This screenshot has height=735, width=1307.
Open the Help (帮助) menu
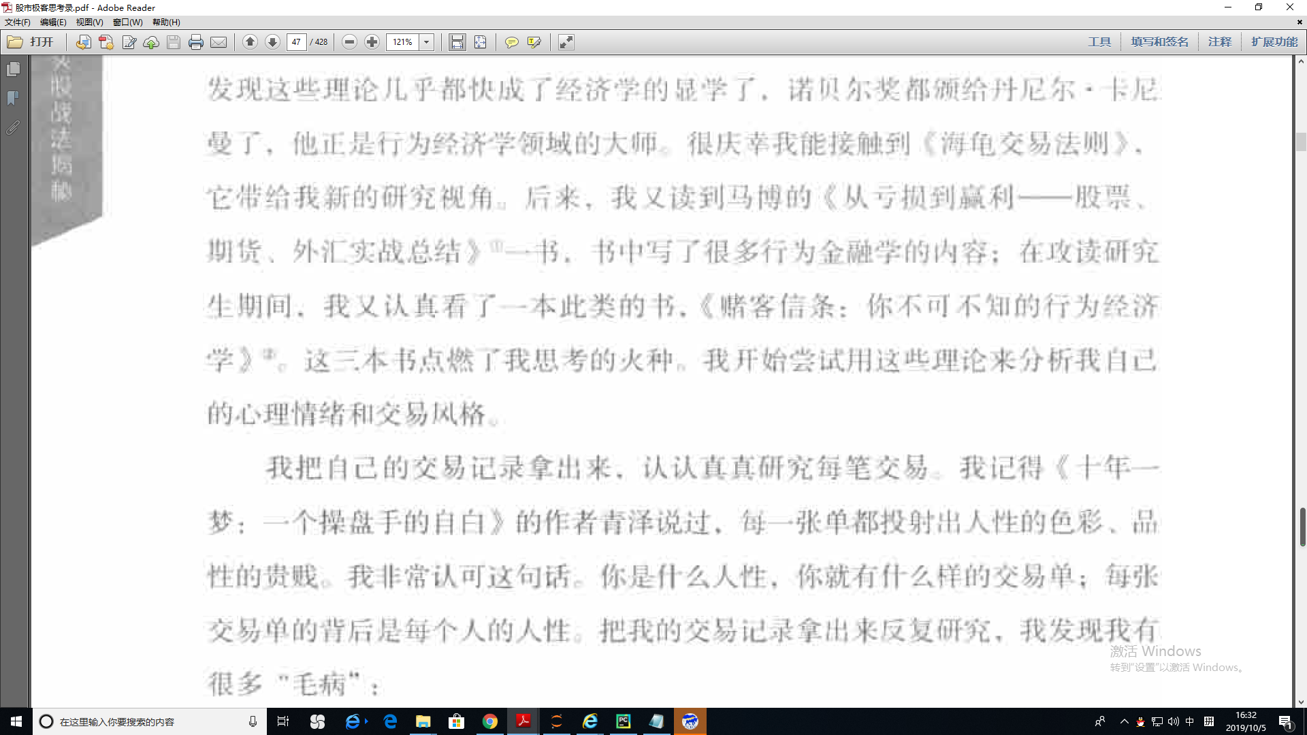click(x=166, y=22)
